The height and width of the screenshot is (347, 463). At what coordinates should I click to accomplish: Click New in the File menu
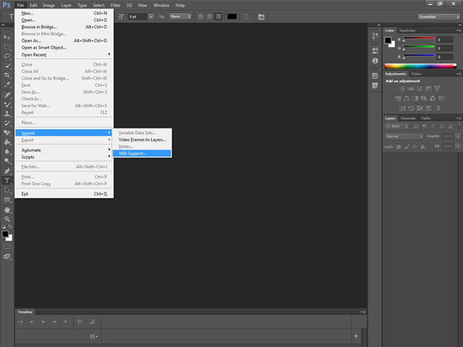[x=64, y=13]
